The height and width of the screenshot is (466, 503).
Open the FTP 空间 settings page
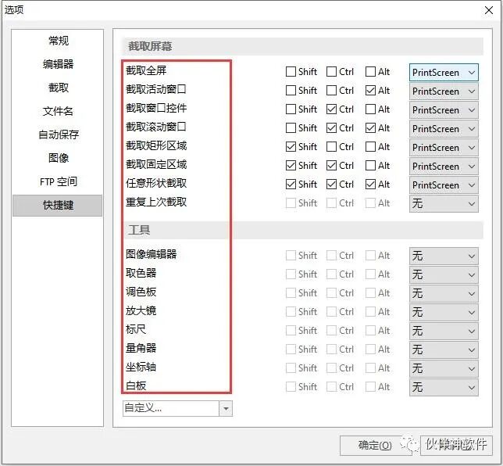coord(58,181)
